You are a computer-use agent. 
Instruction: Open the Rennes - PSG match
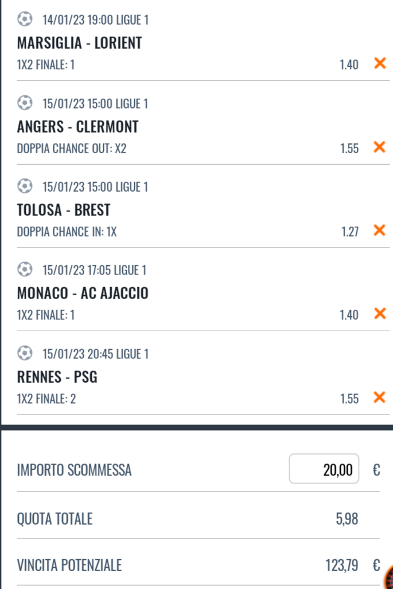57,377
